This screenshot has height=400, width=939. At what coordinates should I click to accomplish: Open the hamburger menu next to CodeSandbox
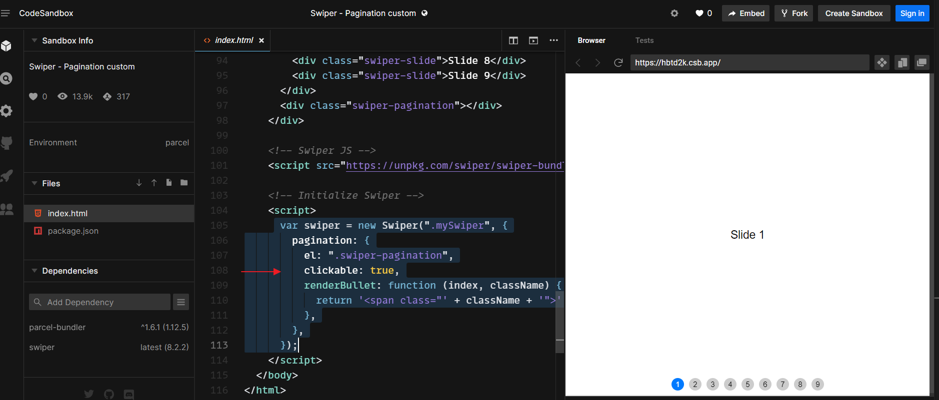tap(5, 13)
